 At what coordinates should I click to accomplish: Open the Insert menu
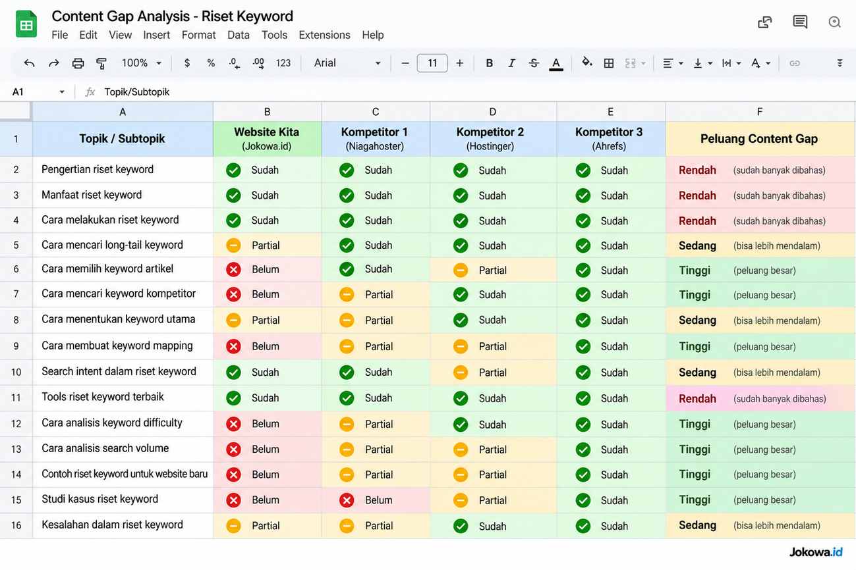tap(157, 35)
